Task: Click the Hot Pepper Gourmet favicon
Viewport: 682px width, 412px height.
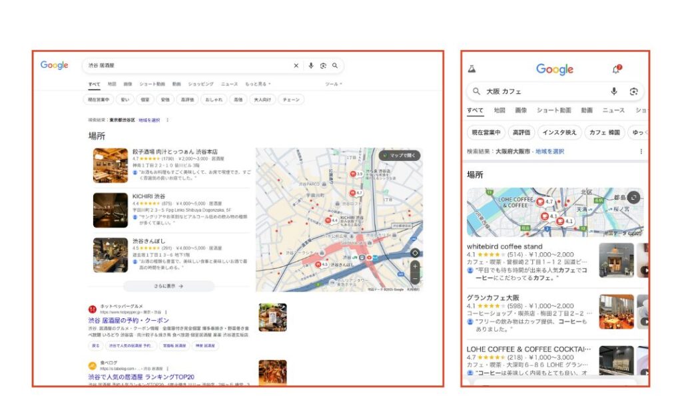Action: (92, 309)
